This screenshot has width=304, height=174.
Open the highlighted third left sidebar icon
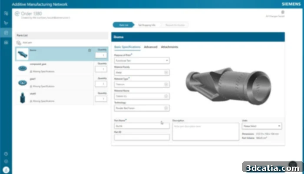6,33
